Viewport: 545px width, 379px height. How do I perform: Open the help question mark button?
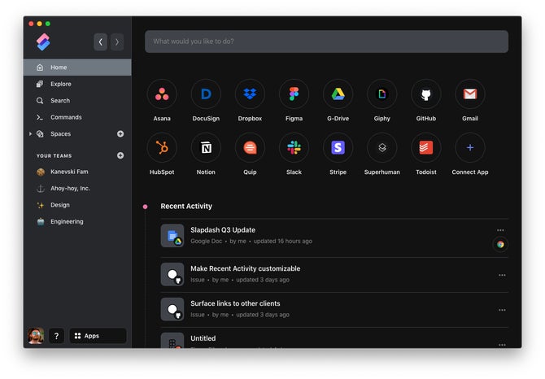click(x=56, y=336)
